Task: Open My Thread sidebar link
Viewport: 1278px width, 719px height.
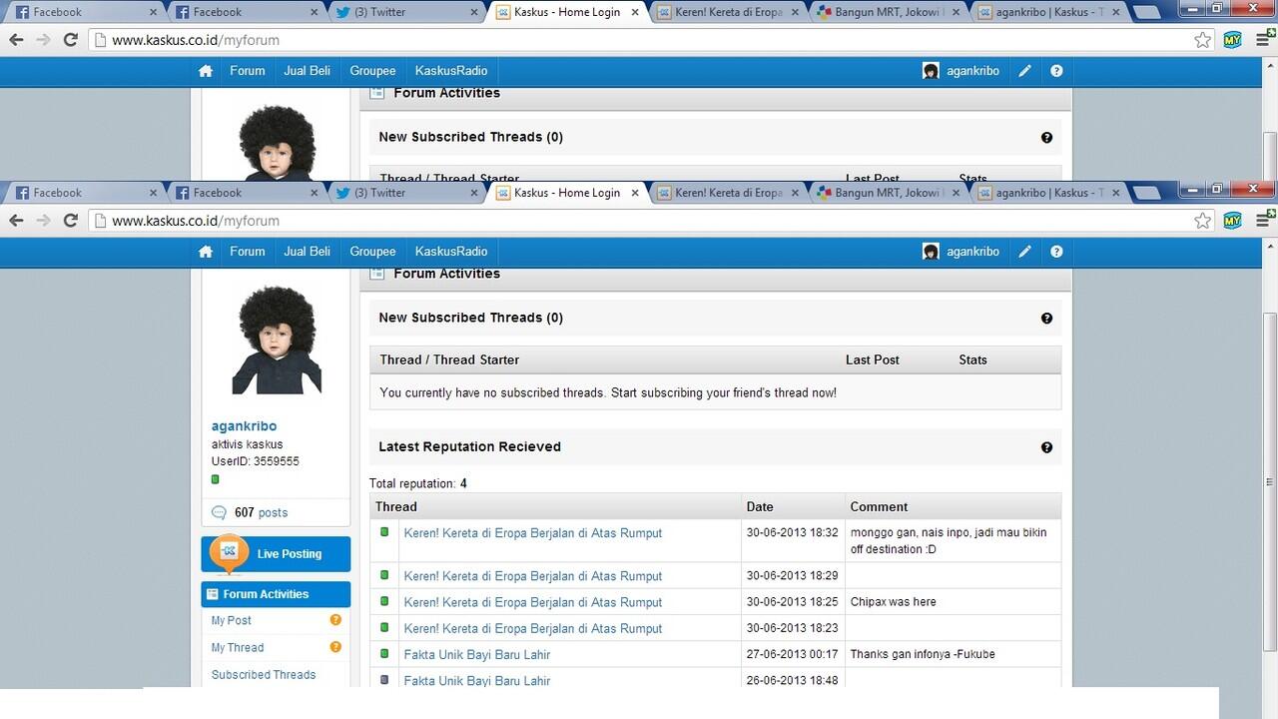Action: pyautogui.click(x=238, y=647)
